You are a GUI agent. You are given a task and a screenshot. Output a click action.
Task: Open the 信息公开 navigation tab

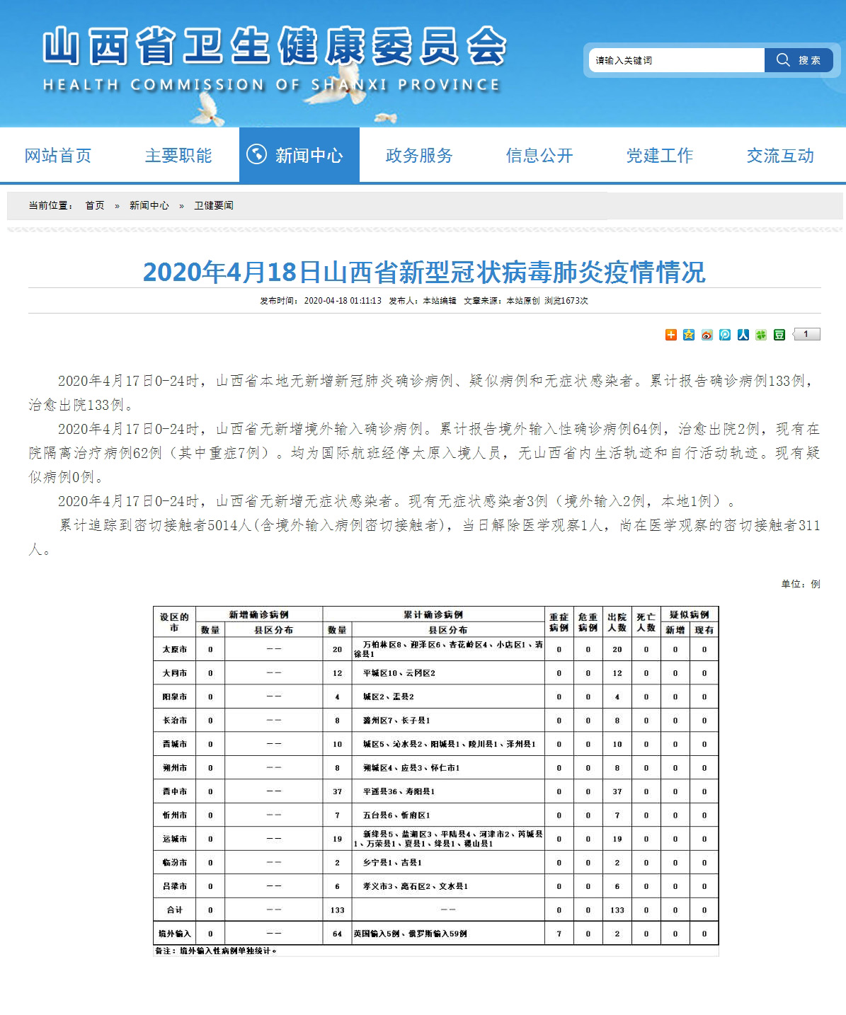point(539,156)
